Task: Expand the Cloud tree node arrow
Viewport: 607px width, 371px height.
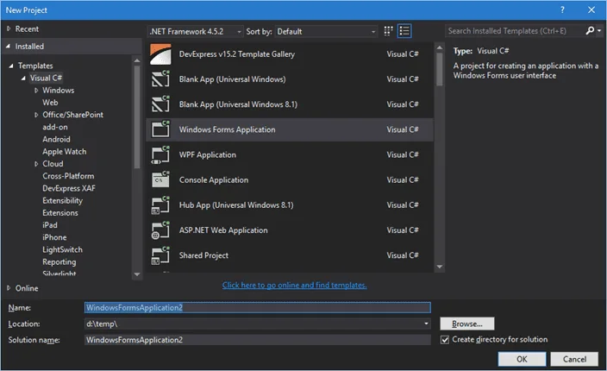Action: point(36,164)
